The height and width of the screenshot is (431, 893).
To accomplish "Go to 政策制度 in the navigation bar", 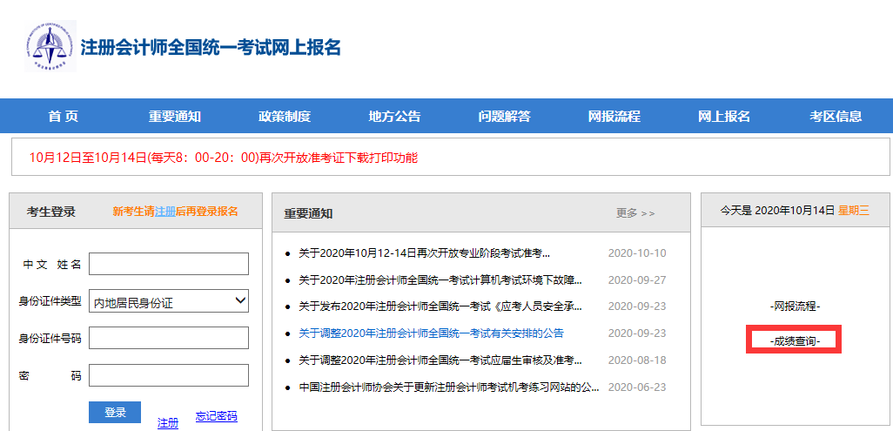I will (x=285, y=117).
